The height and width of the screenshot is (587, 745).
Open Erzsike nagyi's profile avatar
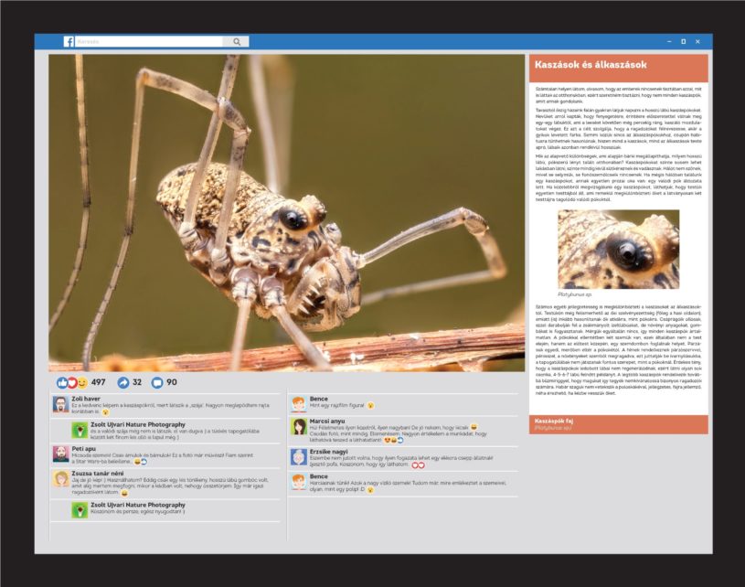click(x=299, y=456)
